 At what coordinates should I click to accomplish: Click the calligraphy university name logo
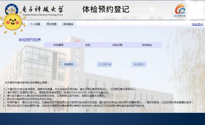point(43,9)
